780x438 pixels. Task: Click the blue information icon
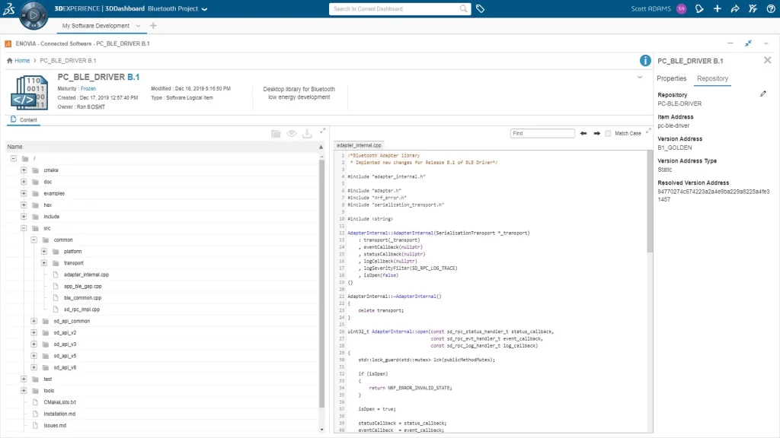tap(645, 61)
